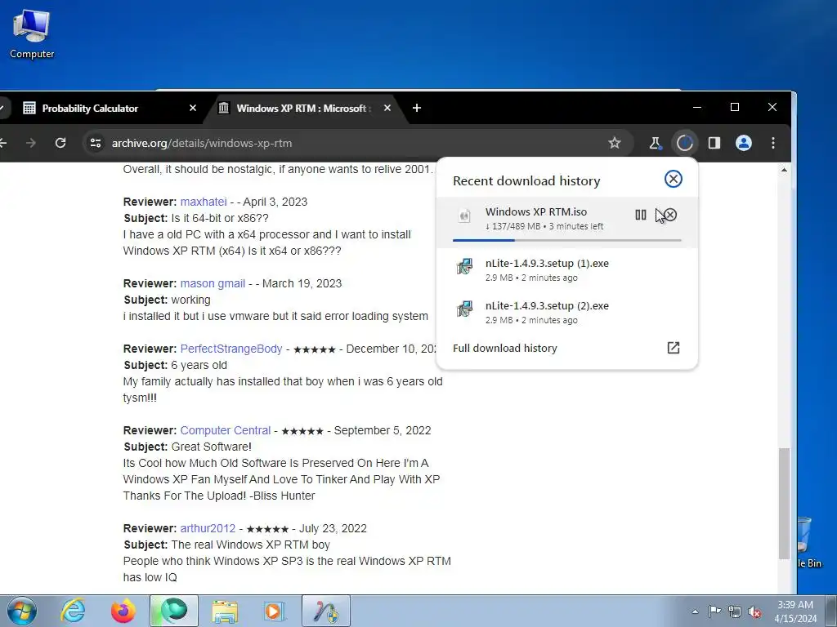Image resolution: width=837 pixels, height=627 pixels.
Task: Open reviewer maxhatei's profile
Action: coord(204,202)
